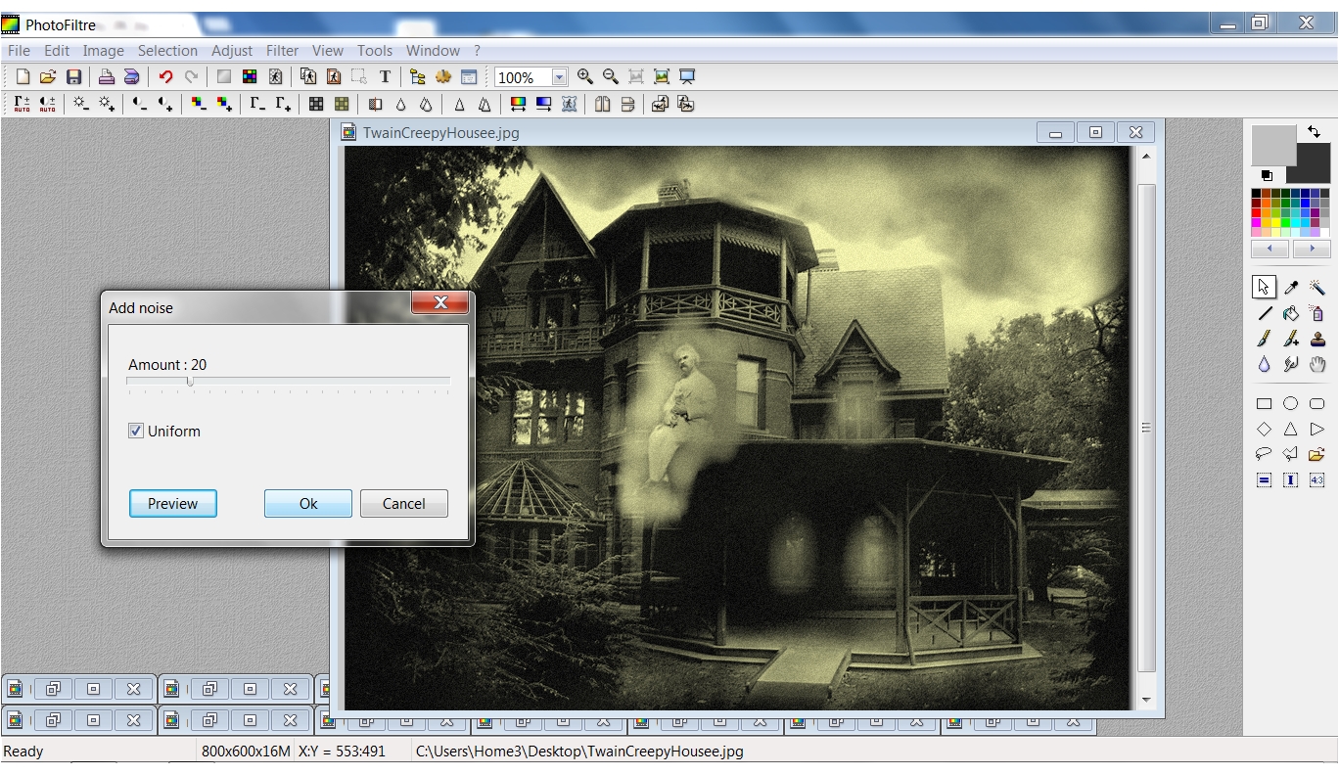Undo the last action
The height and width of the screenshot is (775, 1339).
[165, 77]
